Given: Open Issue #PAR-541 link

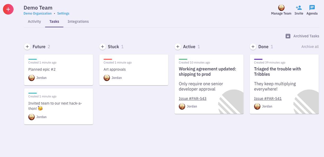Looking at the screenshot, I should [268, 98].
